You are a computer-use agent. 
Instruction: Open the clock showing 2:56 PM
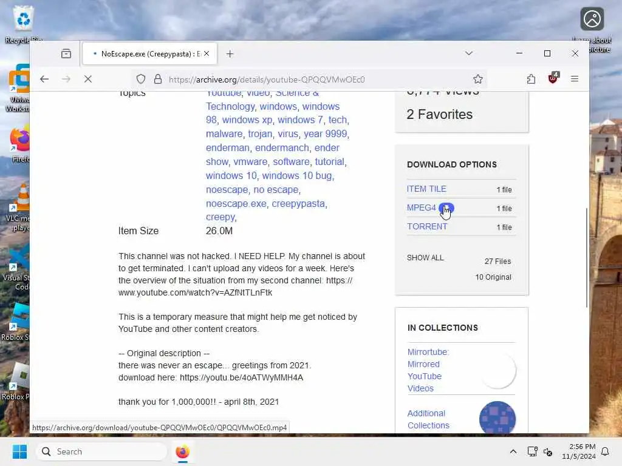coord(578,451)
